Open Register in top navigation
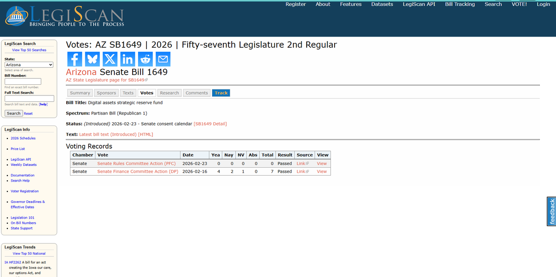This screenshot has width=556, height=277. tap(296, 4)
